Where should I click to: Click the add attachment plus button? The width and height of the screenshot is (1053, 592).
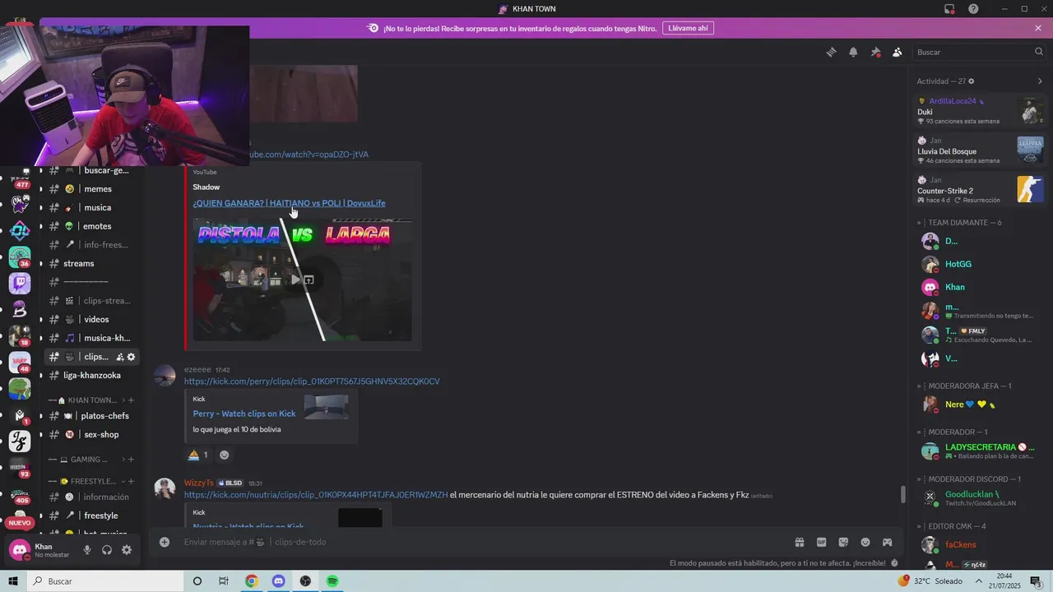tap(165, 542)
